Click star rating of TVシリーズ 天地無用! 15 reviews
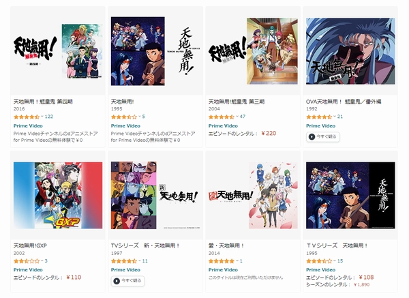Image resolution: width=409 pixels, height=298 pixels. click(x=319, y=261)
